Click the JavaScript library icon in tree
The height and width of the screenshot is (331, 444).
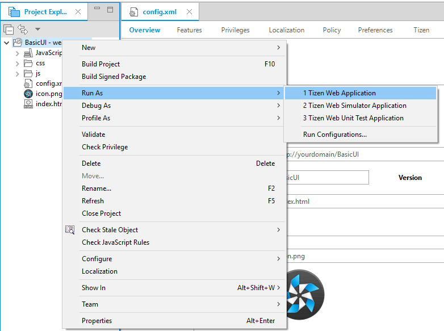pos(28,53)
